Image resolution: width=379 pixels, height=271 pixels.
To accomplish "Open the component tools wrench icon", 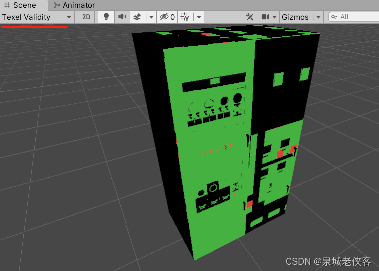I will coord(250,17).
